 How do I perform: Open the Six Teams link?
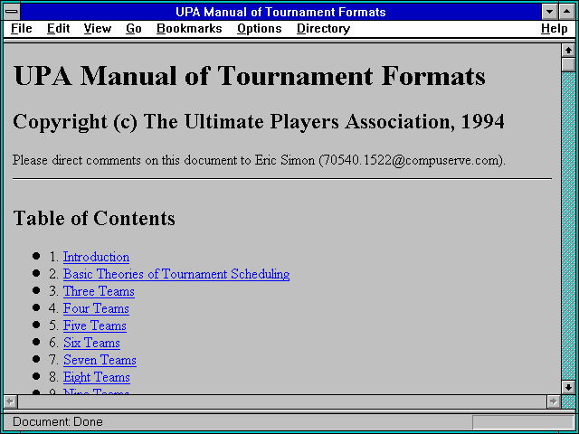[x=91, y=343]
